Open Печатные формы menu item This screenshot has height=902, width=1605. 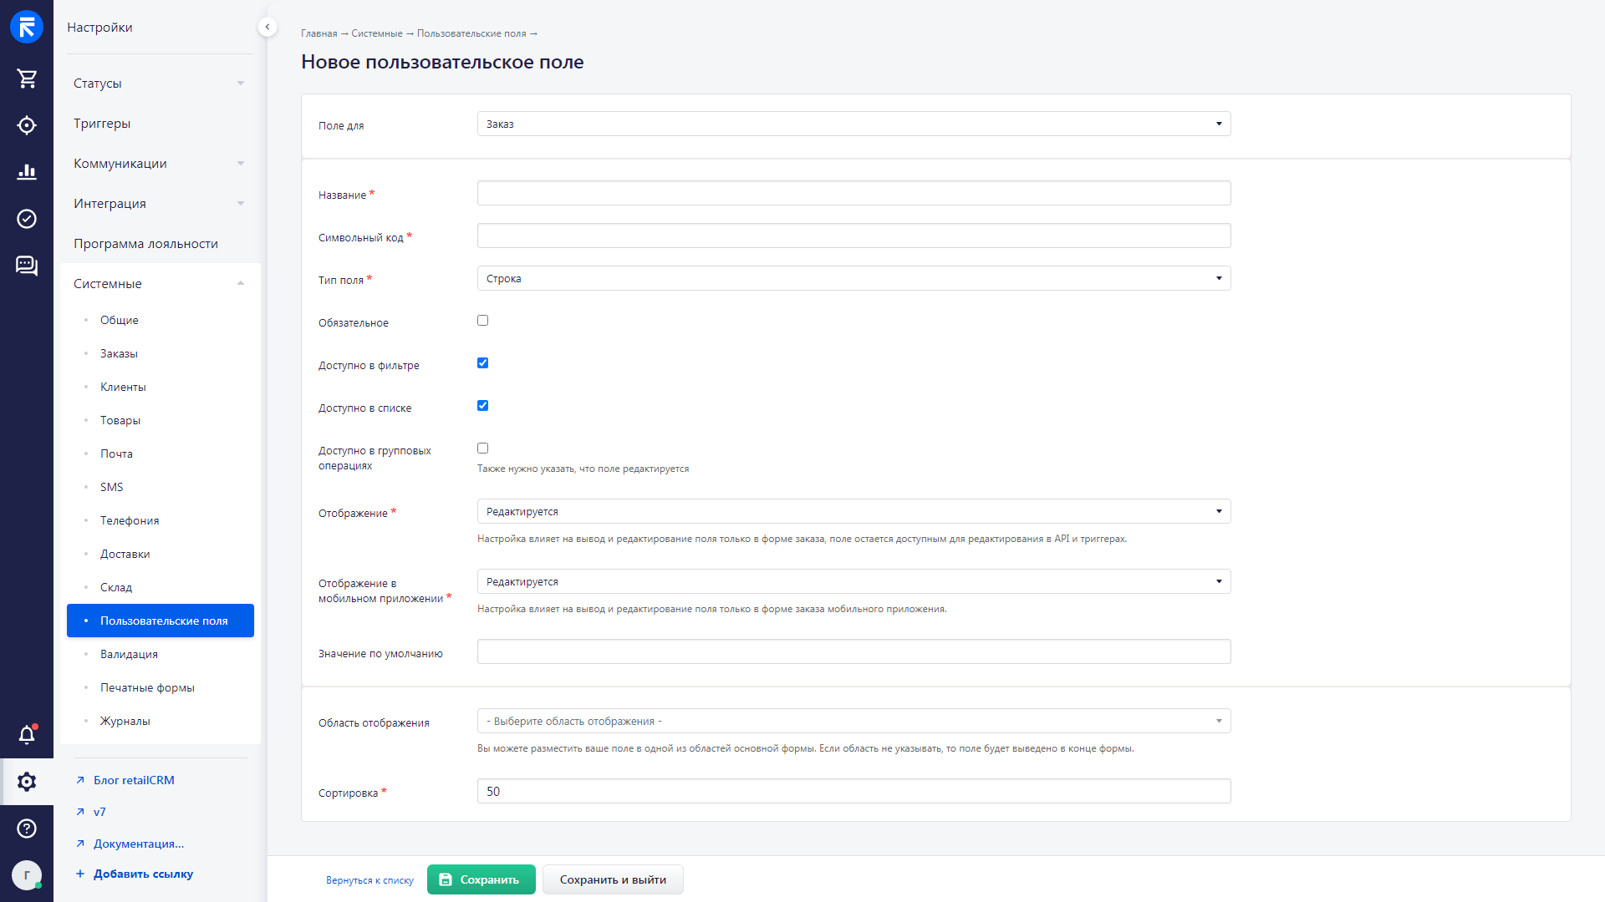(147, 688)
